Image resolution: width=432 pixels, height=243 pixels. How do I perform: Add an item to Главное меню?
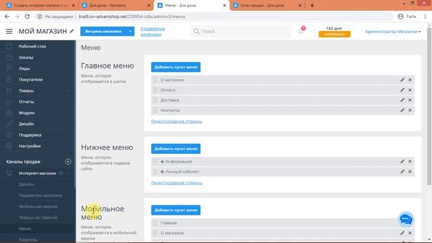pyautogui.click(x=175, y=67)
